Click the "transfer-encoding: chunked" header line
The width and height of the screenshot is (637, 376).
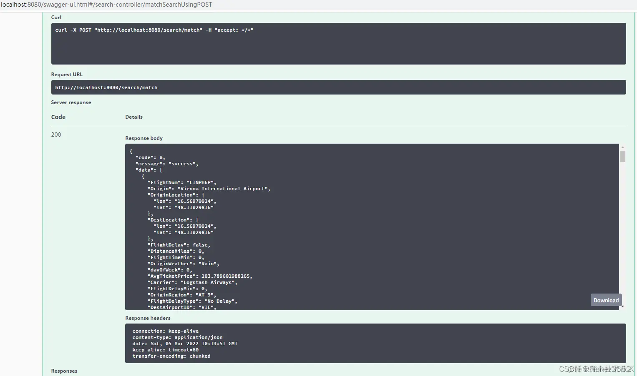coord(171,356)
